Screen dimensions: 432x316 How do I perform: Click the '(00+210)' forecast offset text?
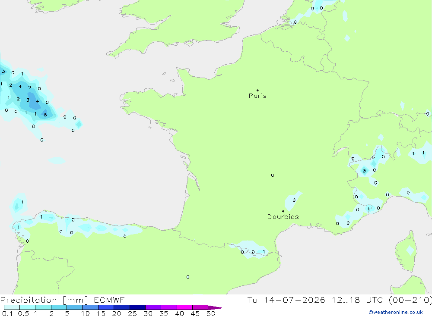(410, 300)
